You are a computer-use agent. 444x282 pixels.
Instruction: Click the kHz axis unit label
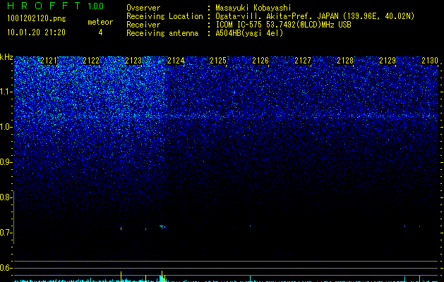(6, 57)
